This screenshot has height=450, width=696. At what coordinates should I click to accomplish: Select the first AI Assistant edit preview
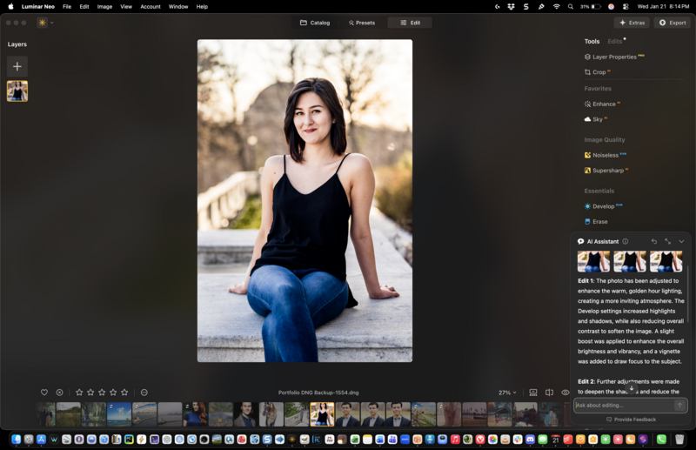point(593,261)
